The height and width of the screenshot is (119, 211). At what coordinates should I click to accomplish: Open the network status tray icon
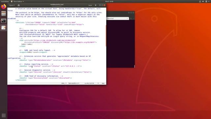(200, 1)
